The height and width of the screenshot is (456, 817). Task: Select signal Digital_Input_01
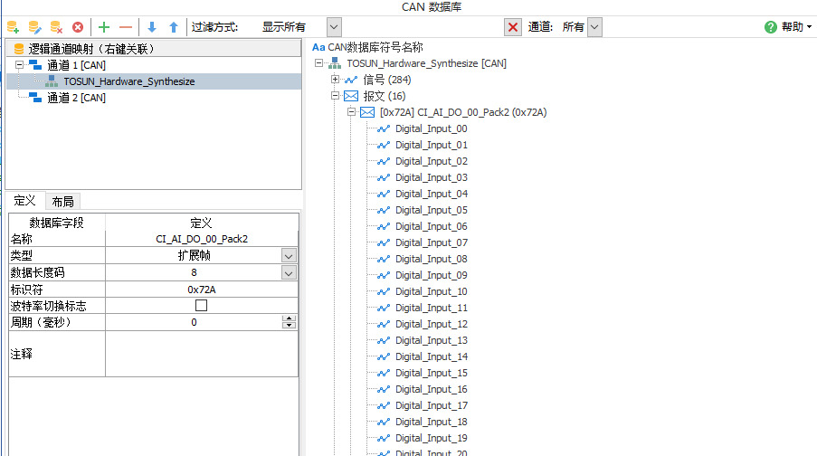pos(431,145)
